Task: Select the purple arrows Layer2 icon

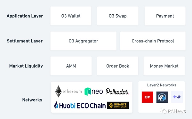Action: click(x=177, y=97)
